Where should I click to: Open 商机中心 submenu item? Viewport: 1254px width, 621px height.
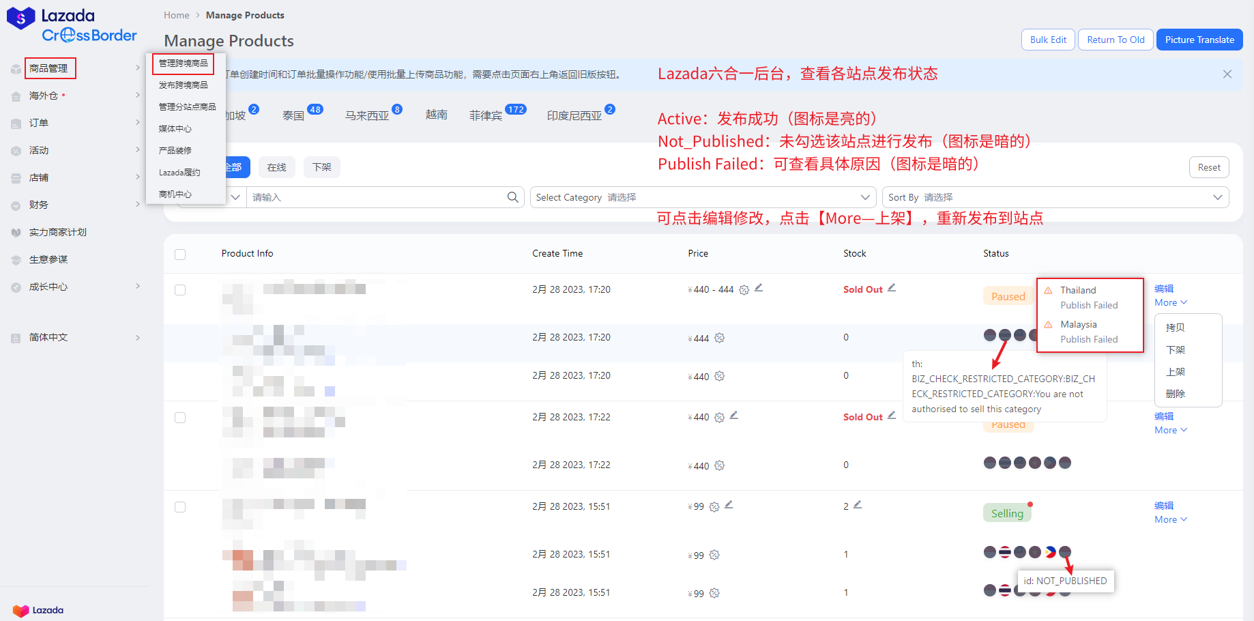[x=175, y=194]
